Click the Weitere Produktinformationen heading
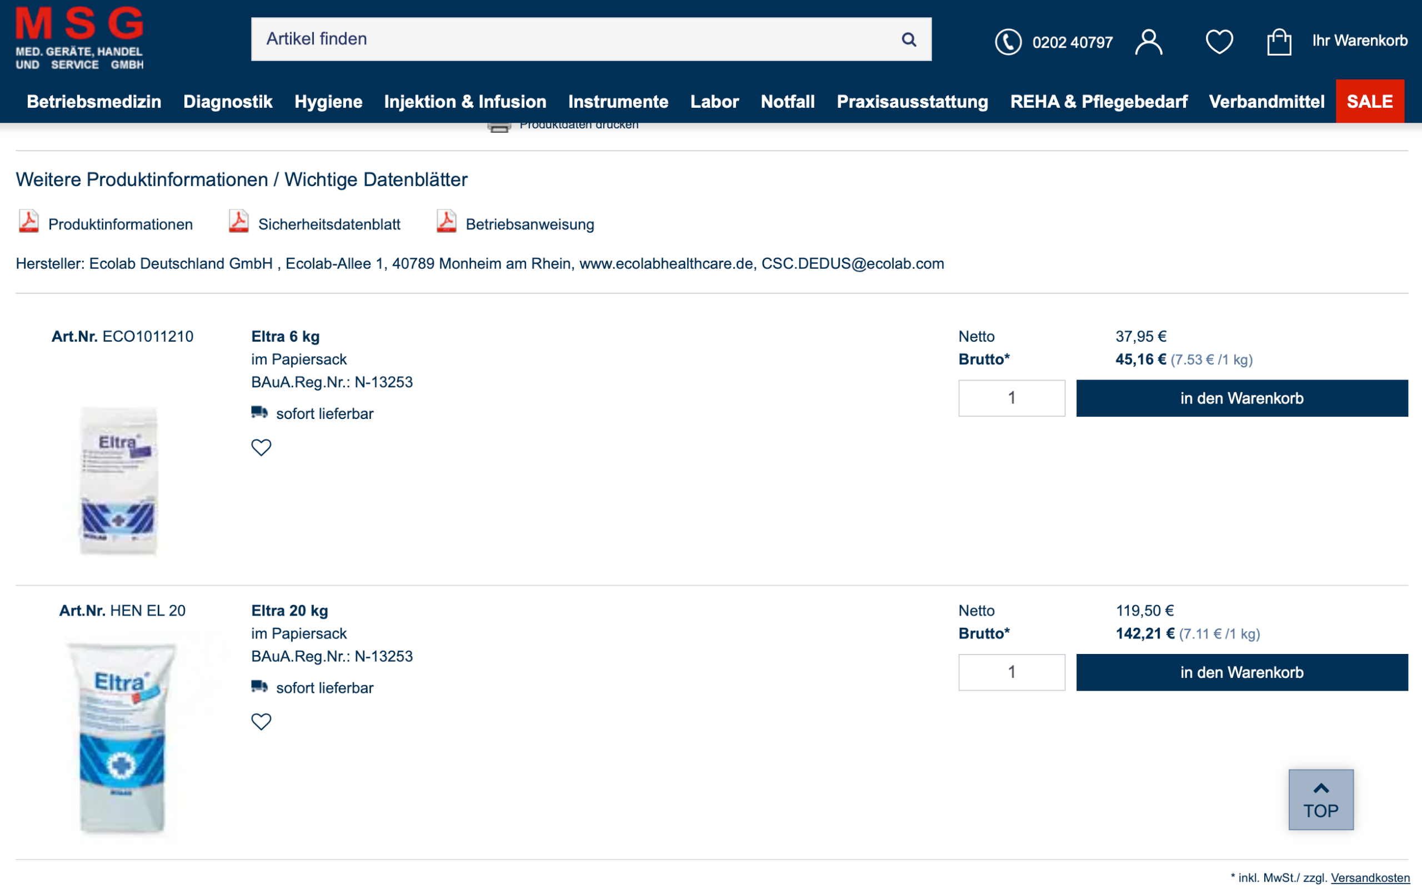Screen dimensions: 1422x889 point(242,179)
